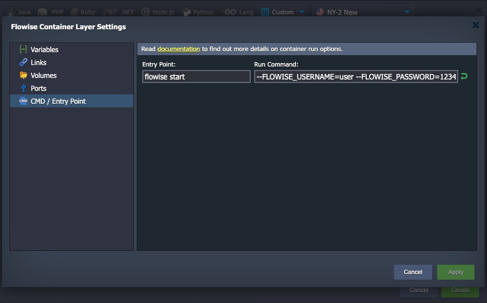Open the Variables section
Screen dimensions: 487x303
click(72, 49)
